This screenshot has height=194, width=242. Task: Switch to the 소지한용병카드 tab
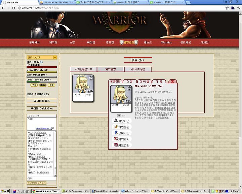click(83, 69)
